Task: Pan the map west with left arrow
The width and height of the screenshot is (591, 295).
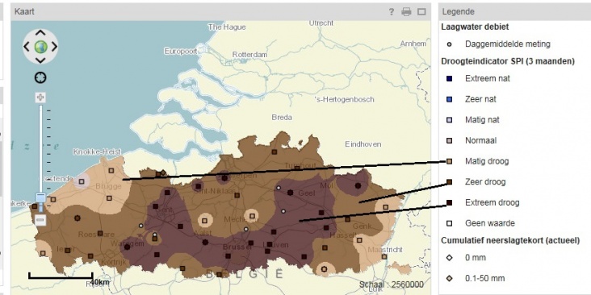Action: (27, 47)
